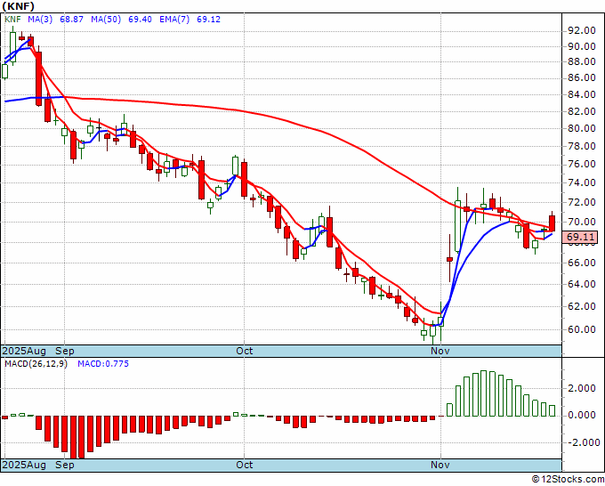Click the MA(50) legend label
Image resolution: width=605 pixels, height=486 pixels.
(106, 19)
